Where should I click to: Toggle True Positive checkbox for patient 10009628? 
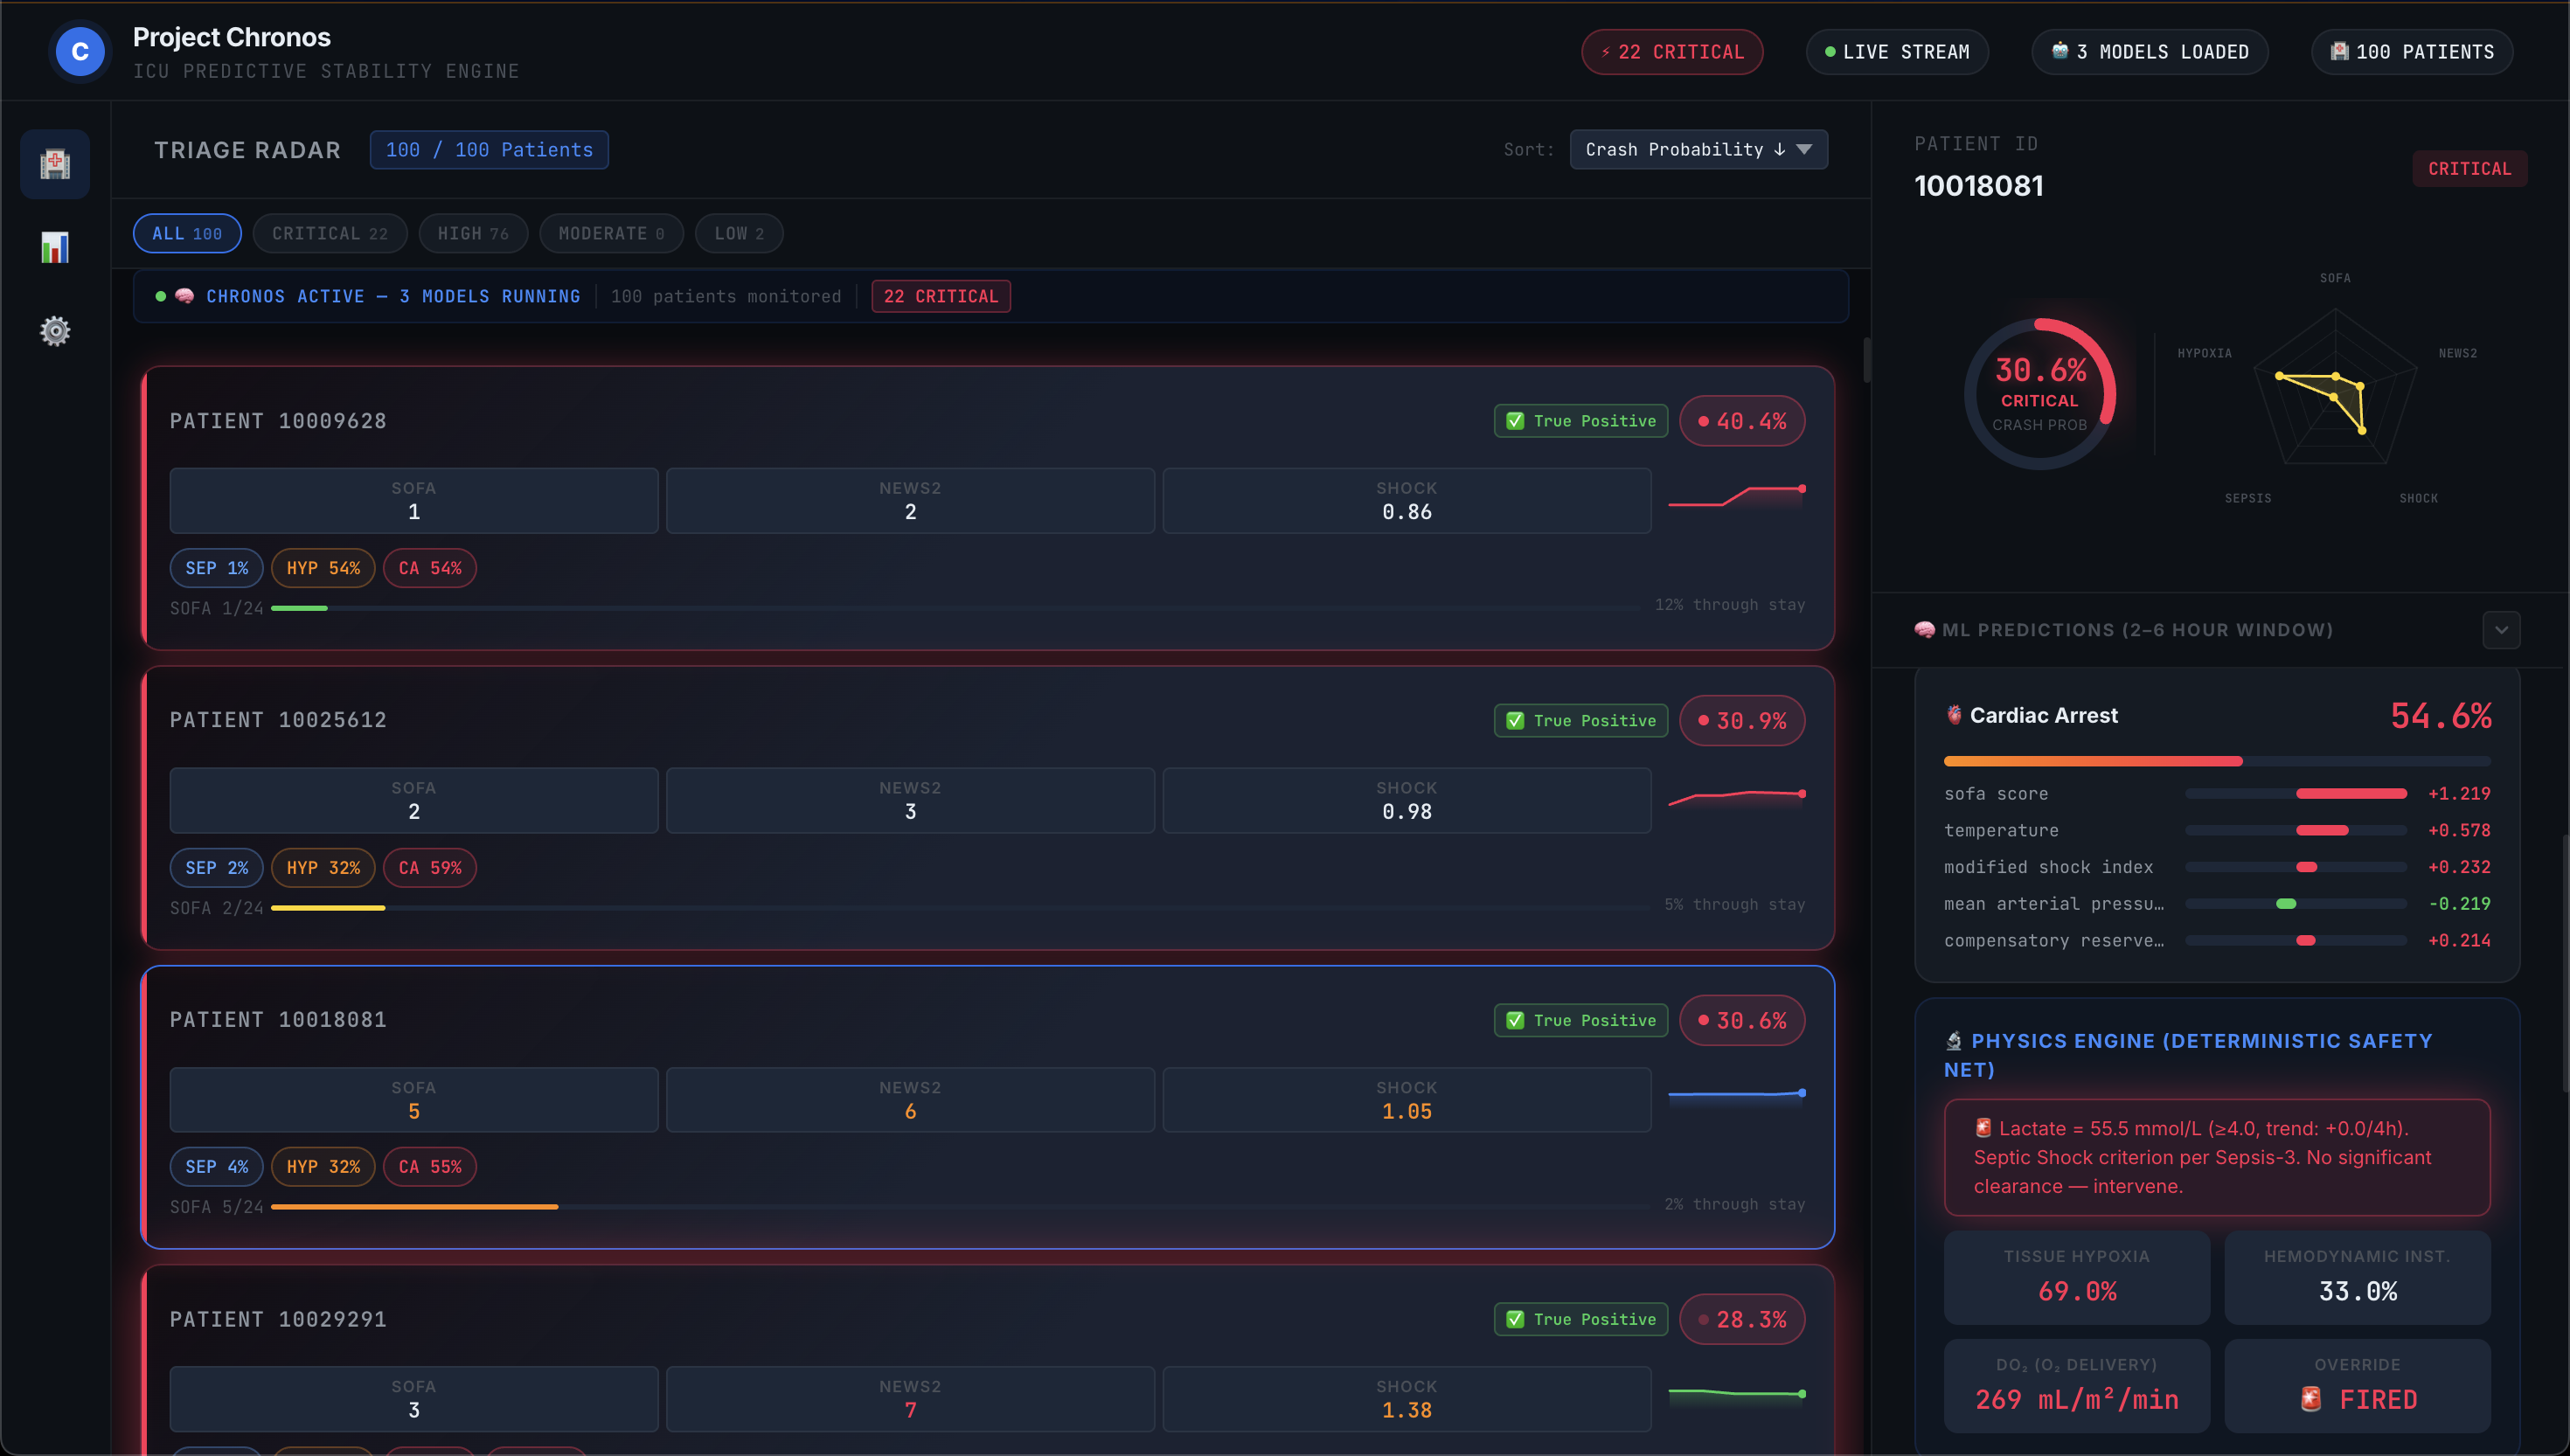click(1515, 421)
